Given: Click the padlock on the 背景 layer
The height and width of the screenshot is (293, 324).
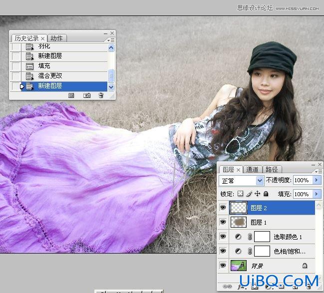Looking at the screenshot, I should point(305,266).
